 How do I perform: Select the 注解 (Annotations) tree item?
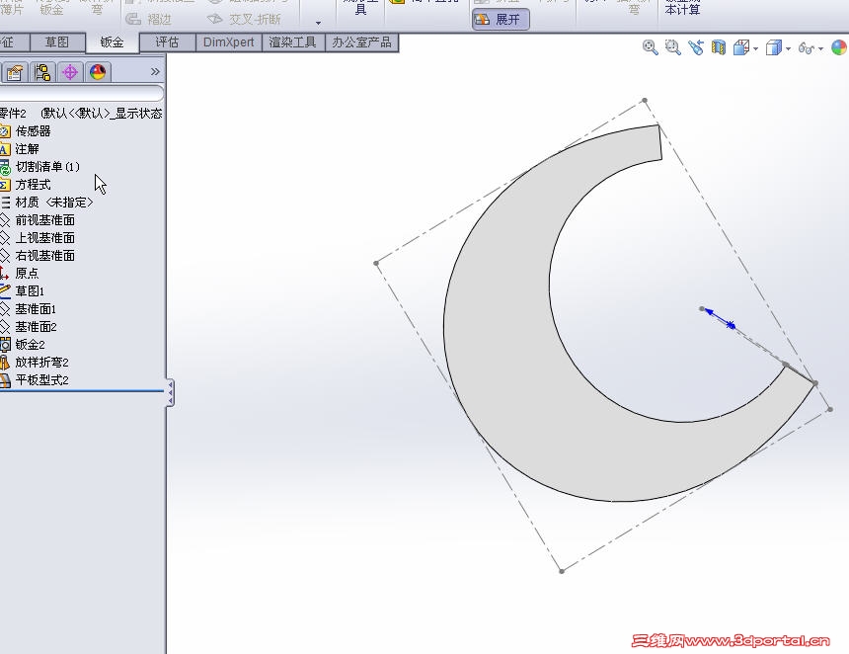pos(27,149)
